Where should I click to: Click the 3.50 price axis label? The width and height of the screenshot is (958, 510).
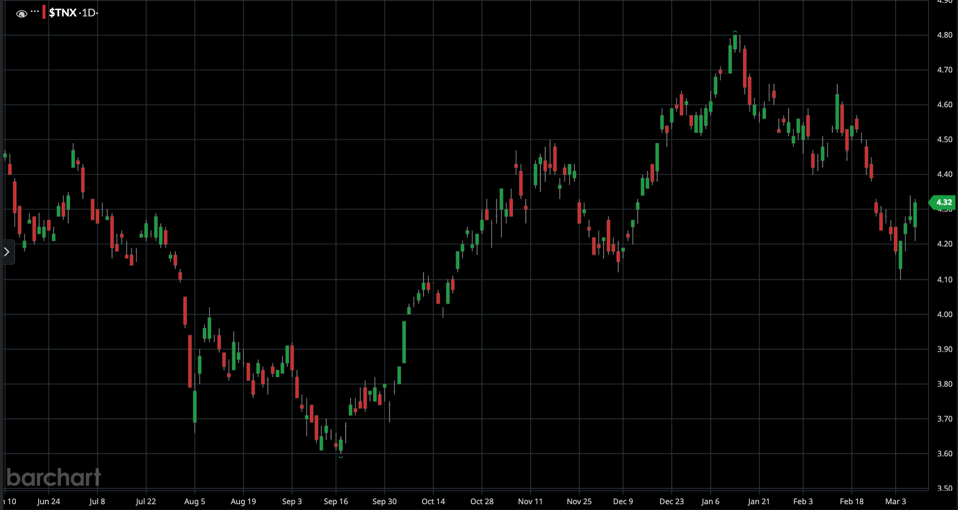[944, 488]
